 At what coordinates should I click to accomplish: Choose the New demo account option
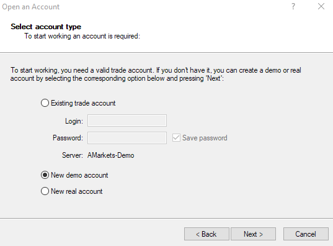pyautogui.click(x=45, y=175)
